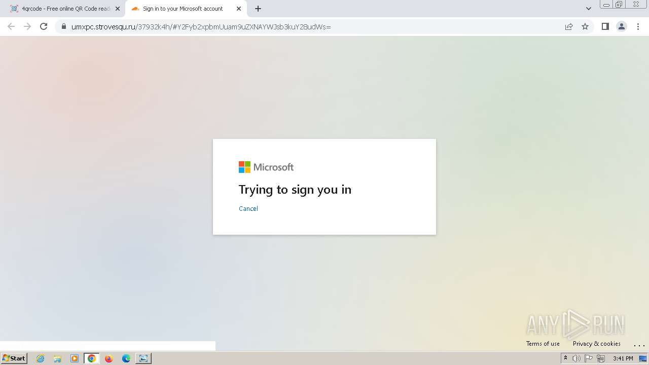Open the browser side panel icon
Screen dimensions: 649x365
(605, 26)
